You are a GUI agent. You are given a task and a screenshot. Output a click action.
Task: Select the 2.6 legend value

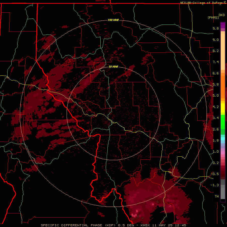tap(216, 129)
